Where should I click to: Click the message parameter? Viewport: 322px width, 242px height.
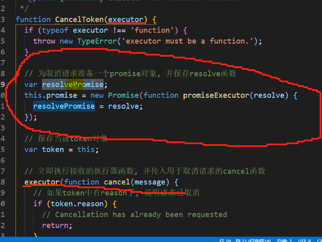[x=150, y=182]
